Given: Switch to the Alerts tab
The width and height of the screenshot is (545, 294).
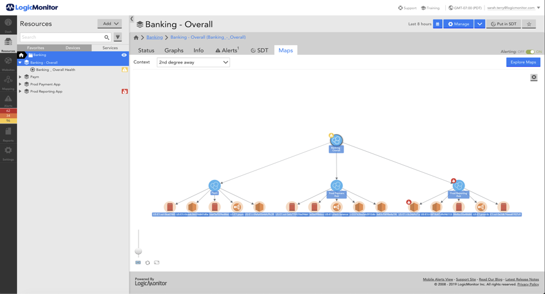Looking at the screenshot, I should [227, 51].
